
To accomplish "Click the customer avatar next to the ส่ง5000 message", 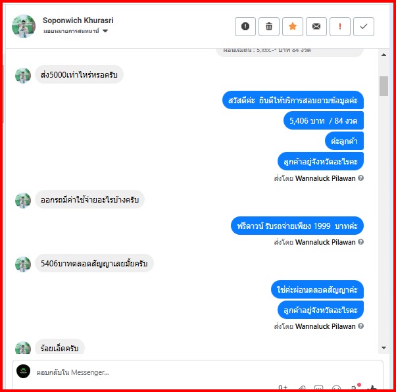I will [x=23, y=76].
